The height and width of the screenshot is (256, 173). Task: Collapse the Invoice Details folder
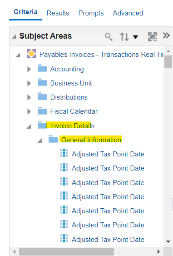(x=29, y=126)
